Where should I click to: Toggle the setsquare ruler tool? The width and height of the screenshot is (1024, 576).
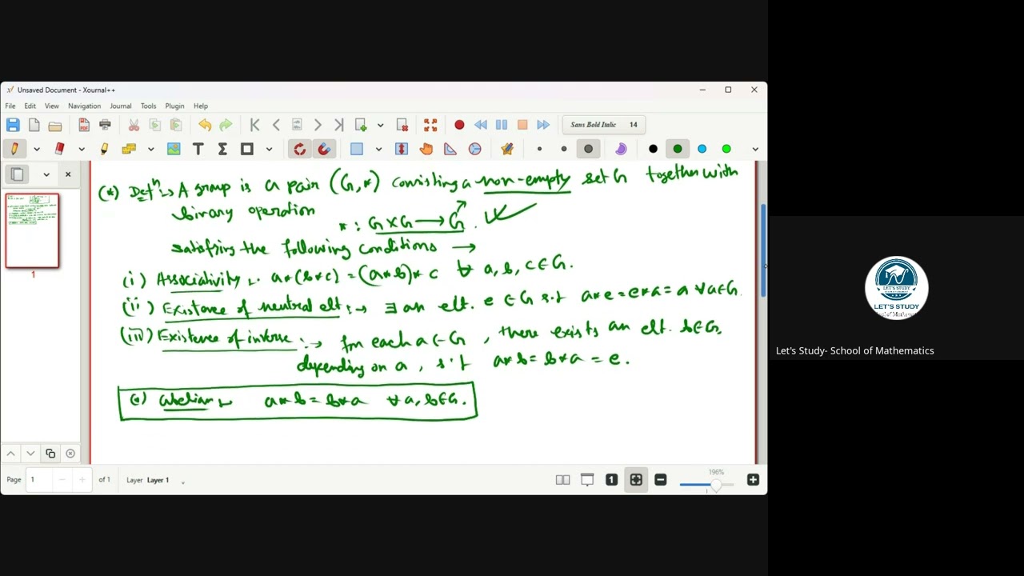click(x=450, y=149)
